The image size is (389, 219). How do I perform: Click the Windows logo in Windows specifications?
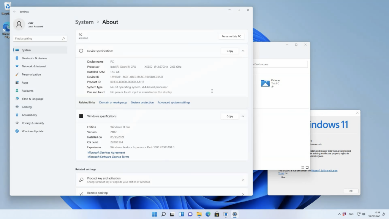click(81, 116)
